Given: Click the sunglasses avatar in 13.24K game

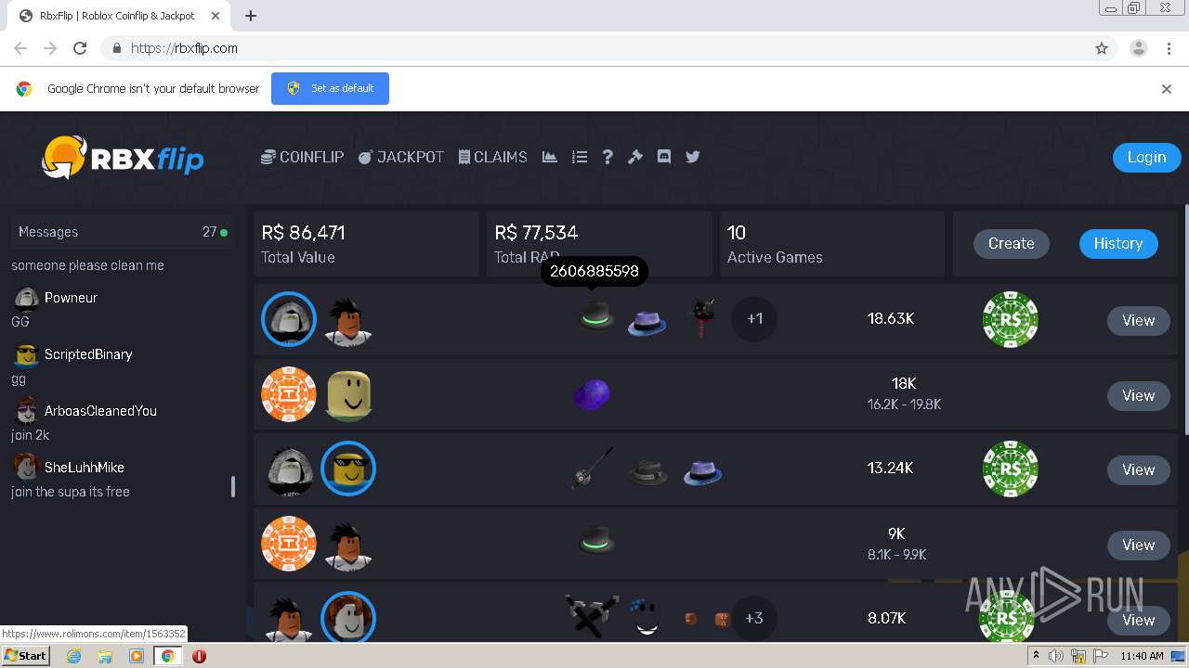Looking at the screenshot, I should (x=348, y=469).
